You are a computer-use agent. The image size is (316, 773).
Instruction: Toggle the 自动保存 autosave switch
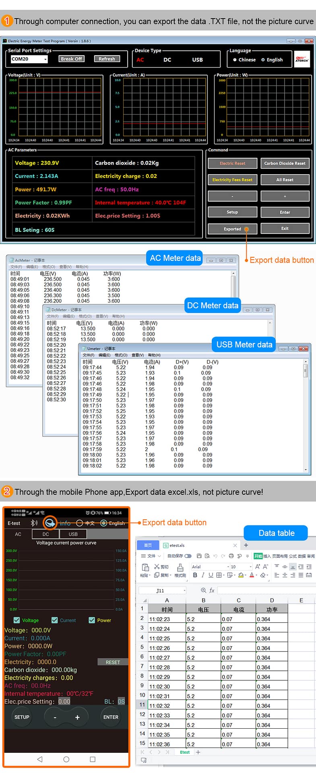[188, 556]
